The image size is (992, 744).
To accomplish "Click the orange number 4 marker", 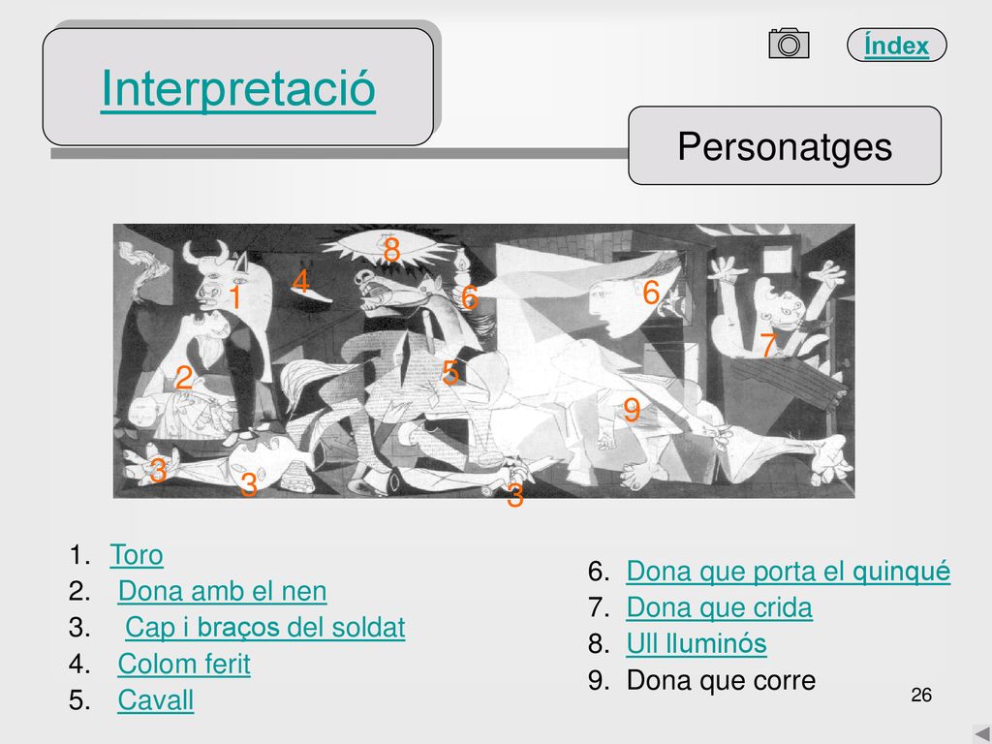I will coord(300,282).
